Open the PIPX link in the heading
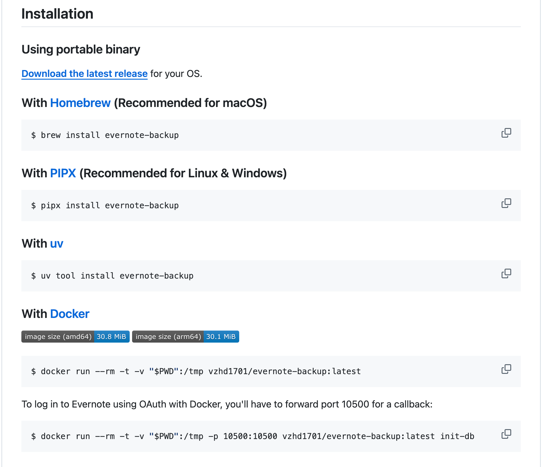This screenshot has height=467, width=544. pos(63,173)
